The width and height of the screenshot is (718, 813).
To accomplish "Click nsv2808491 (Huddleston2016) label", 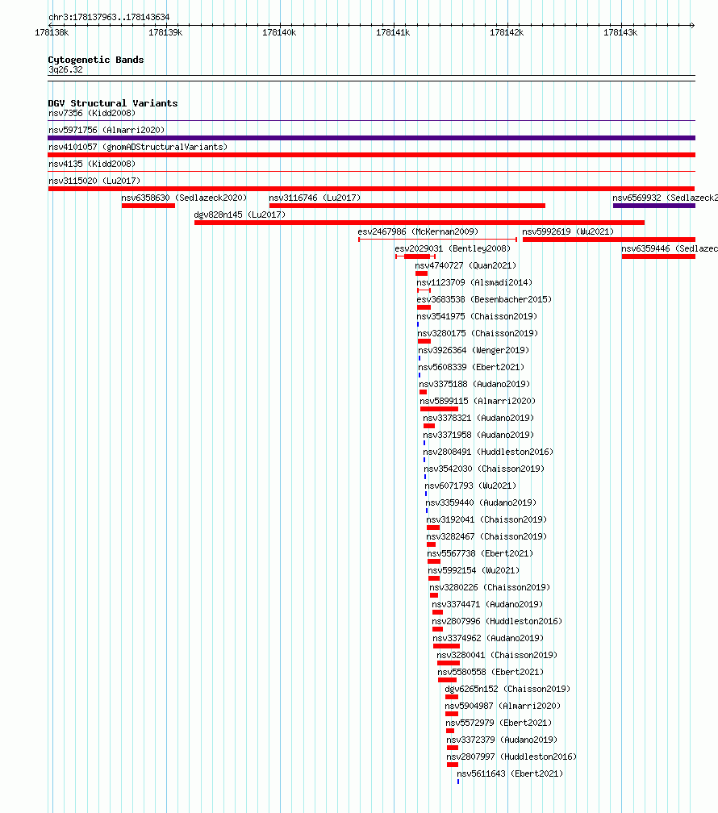I will [x=488, y=452].
